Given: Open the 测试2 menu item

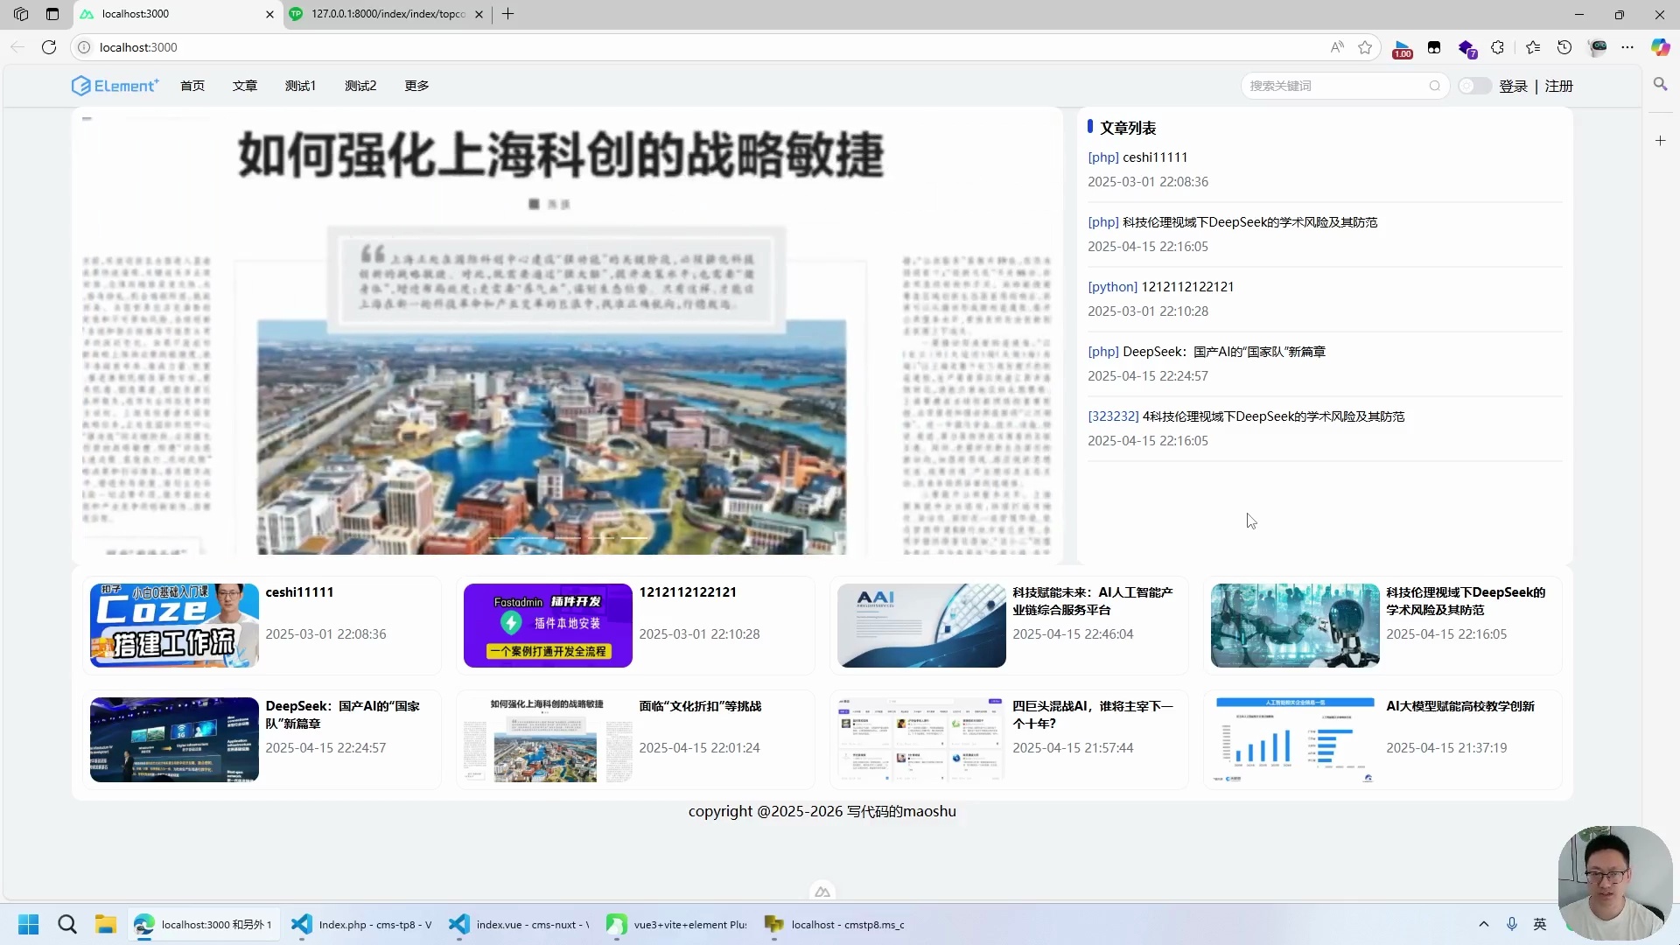Looking at the screenshot, I should (x=360, y=86).
